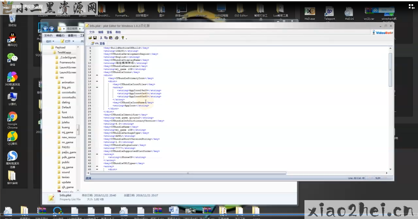The height and width of the screenshot is (219, 418).
Task: Click the 打开 button in Explorer toolbar
Action: pos(66,41)
